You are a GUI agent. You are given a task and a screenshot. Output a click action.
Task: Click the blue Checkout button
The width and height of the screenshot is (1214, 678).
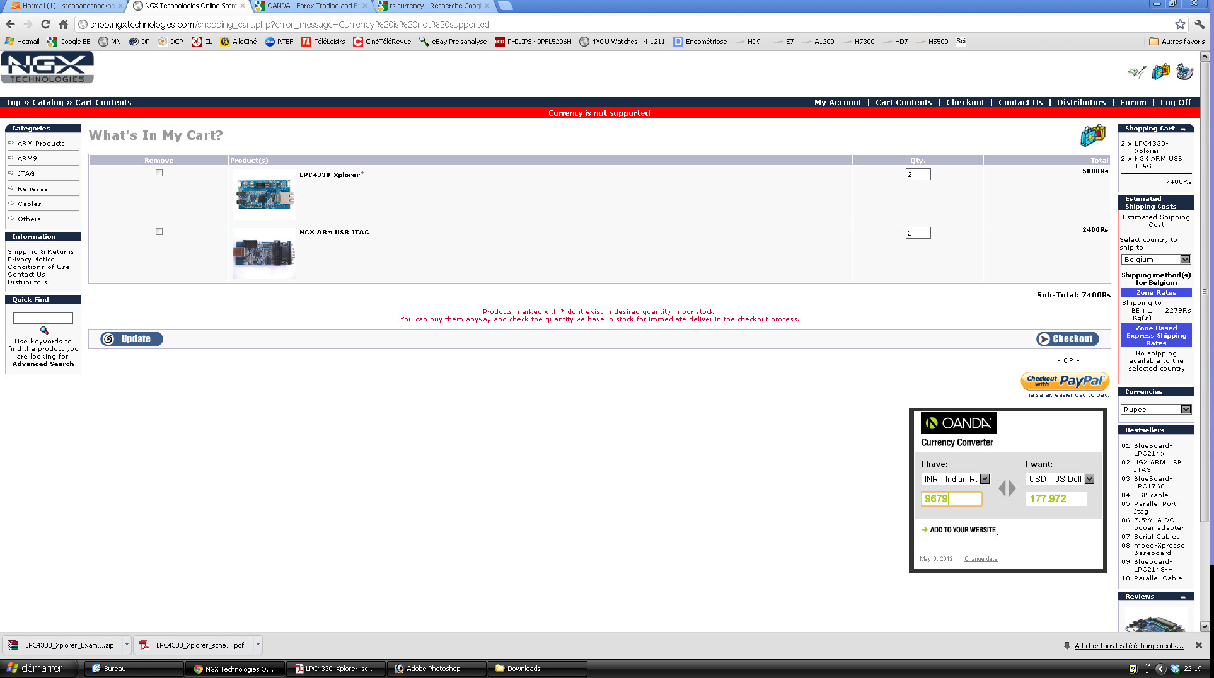tap(1067, 339)
